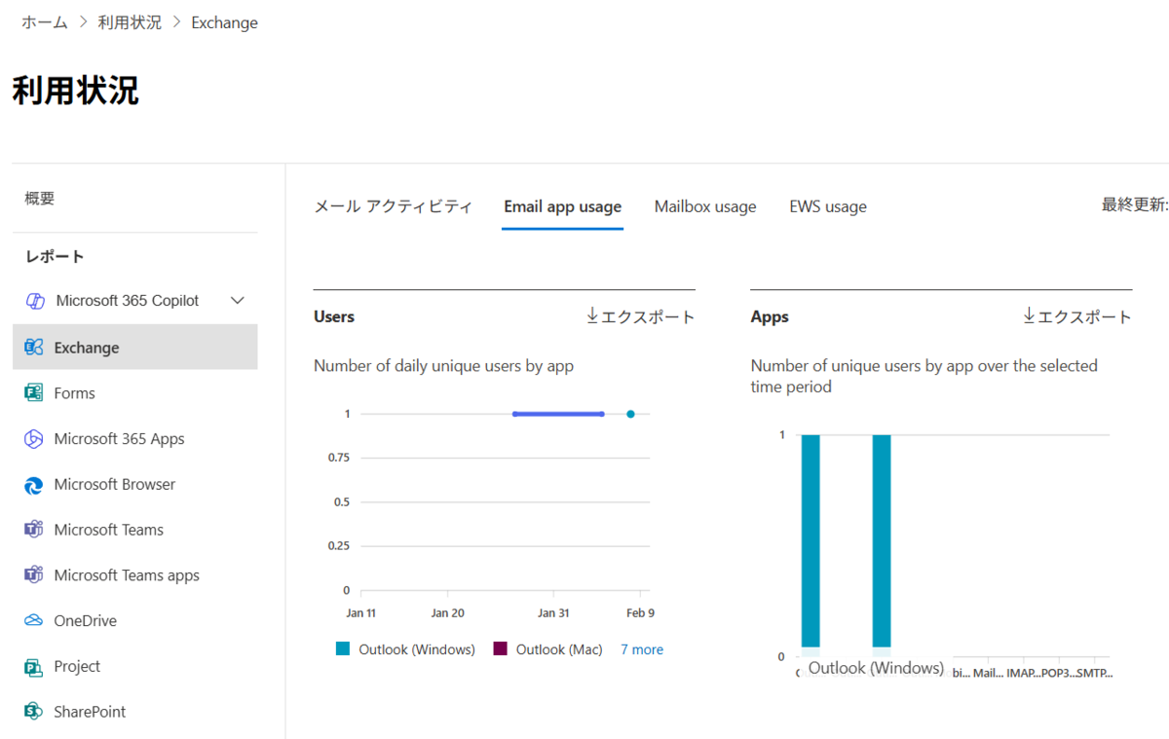Go to 利用状況 breadcrumb link
Image resolution: width=1169 pixels, height=739 pixels.
pos(130,22)
